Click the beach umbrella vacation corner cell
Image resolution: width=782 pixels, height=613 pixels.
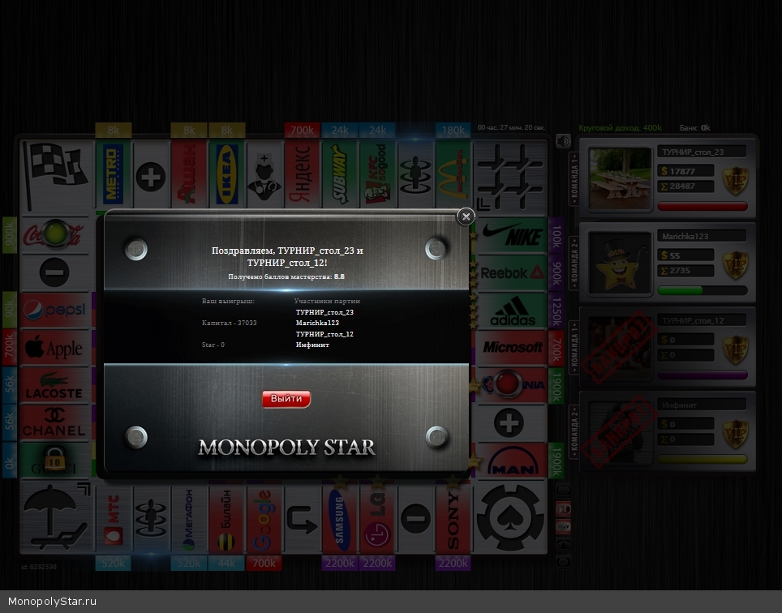57,517
